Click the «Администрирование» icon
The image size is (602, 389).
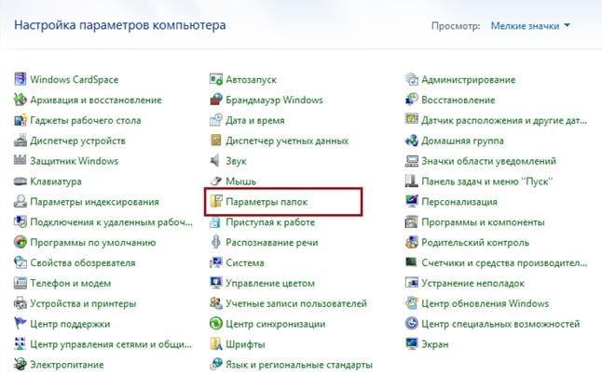412,79
